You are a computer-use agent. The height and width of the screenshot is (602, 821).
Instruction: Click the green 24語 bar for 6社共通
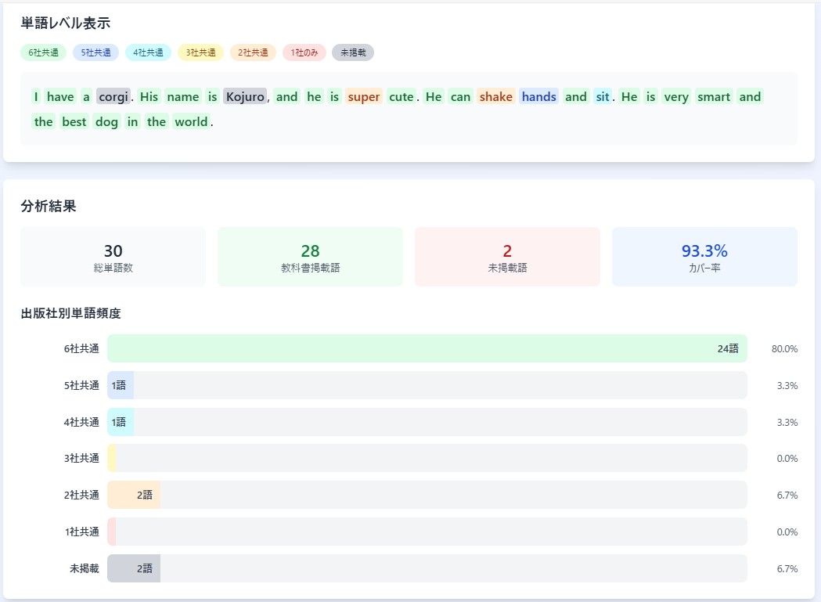pos(427,348)
